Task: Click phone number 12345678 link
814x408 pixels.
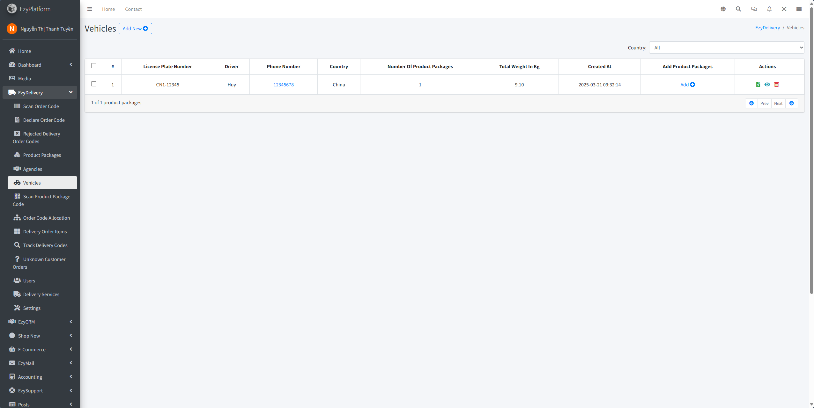Action: [284, 84]
